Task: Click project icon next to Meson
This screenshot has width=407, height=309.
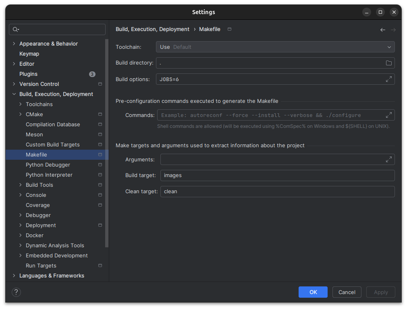Action: [x=100, y=134]
